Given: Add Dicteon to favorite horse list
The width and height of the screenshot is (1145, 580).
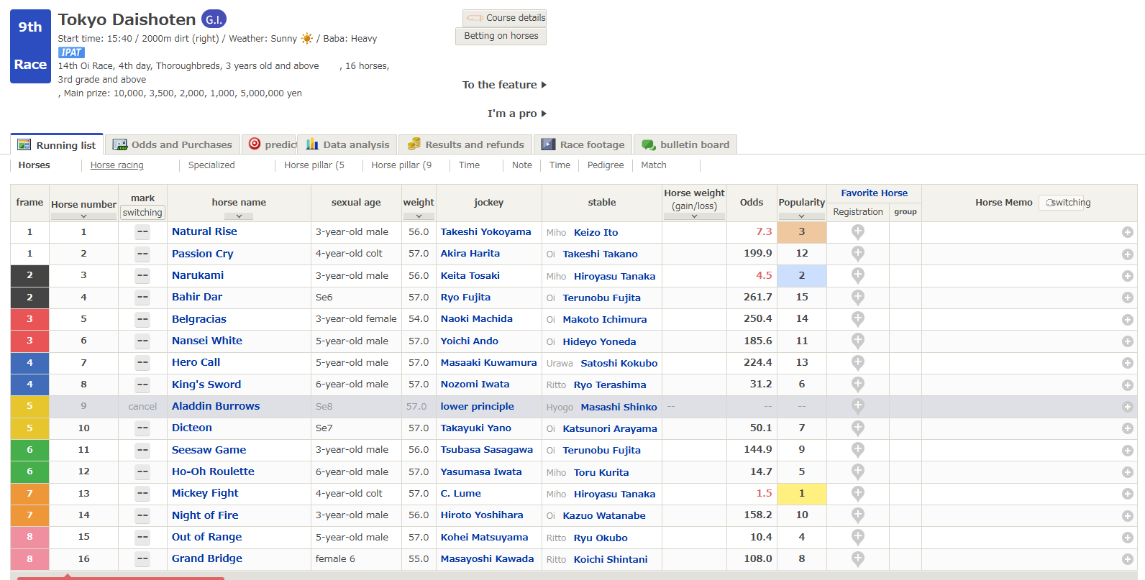Looking at the screenshot, I should (x=857, y=428).
